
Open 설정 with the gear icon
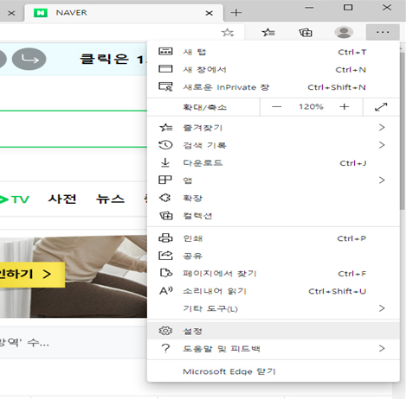click(274, 331)
